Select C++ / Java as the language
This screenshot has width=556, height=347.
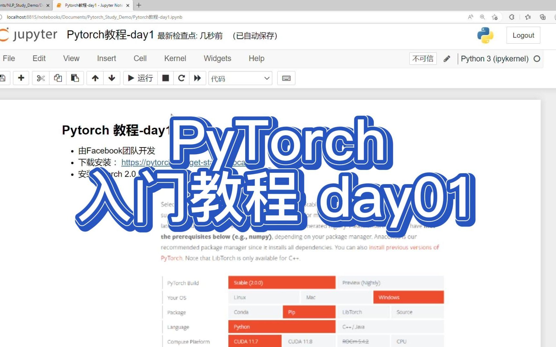click(x=391, y=327)
